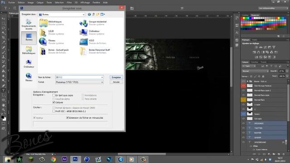Choose Bureau location in the dialog sidebar
Screen dimensions: 290x163
click(x=29, y=38)
